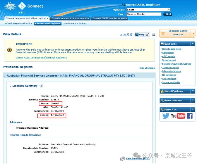Open ABN lookup quick link
Screen dimensions: 197x164
[168, 53]
